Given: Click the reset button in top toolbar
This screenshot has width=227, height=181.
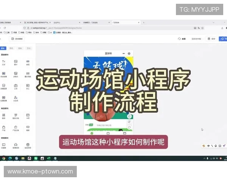Looking at the screenshot, I should click(x=182, y=39).
